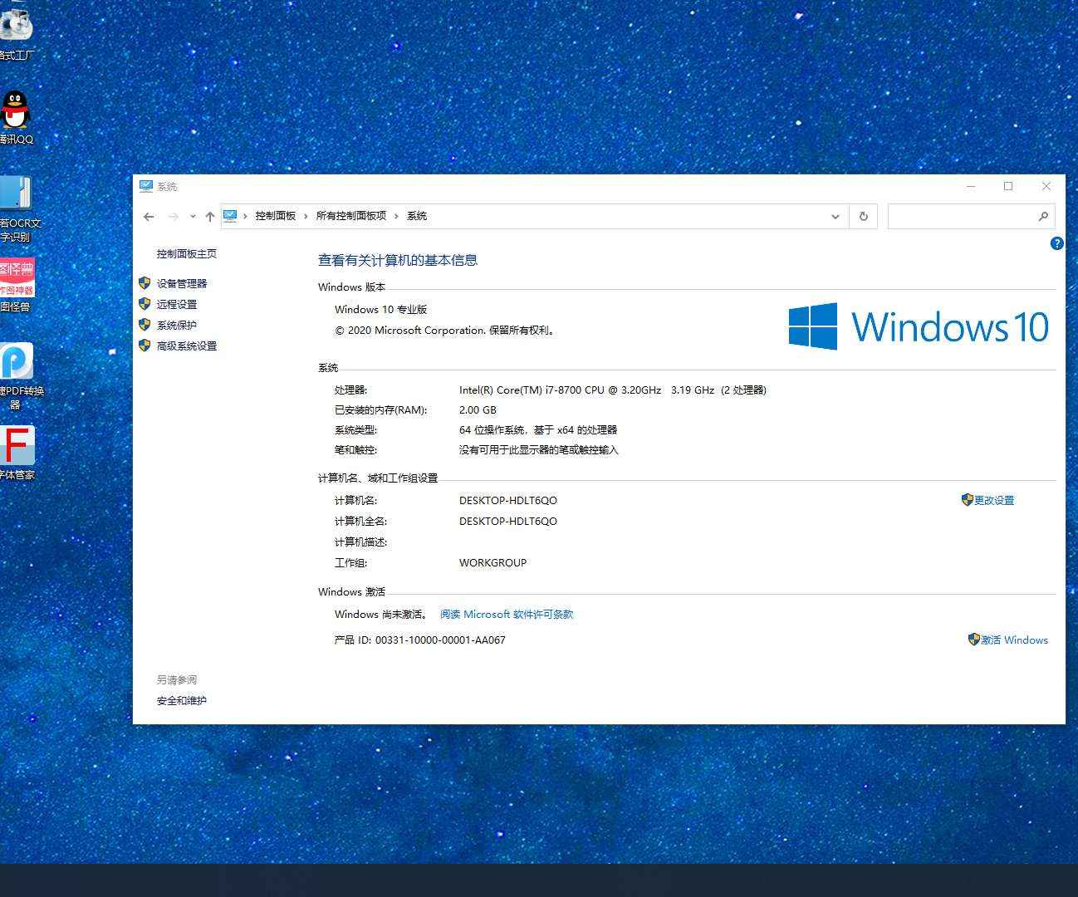Select computer name DESKTOP-HDLT6QO in 计算机名 row

pos(508,500)
